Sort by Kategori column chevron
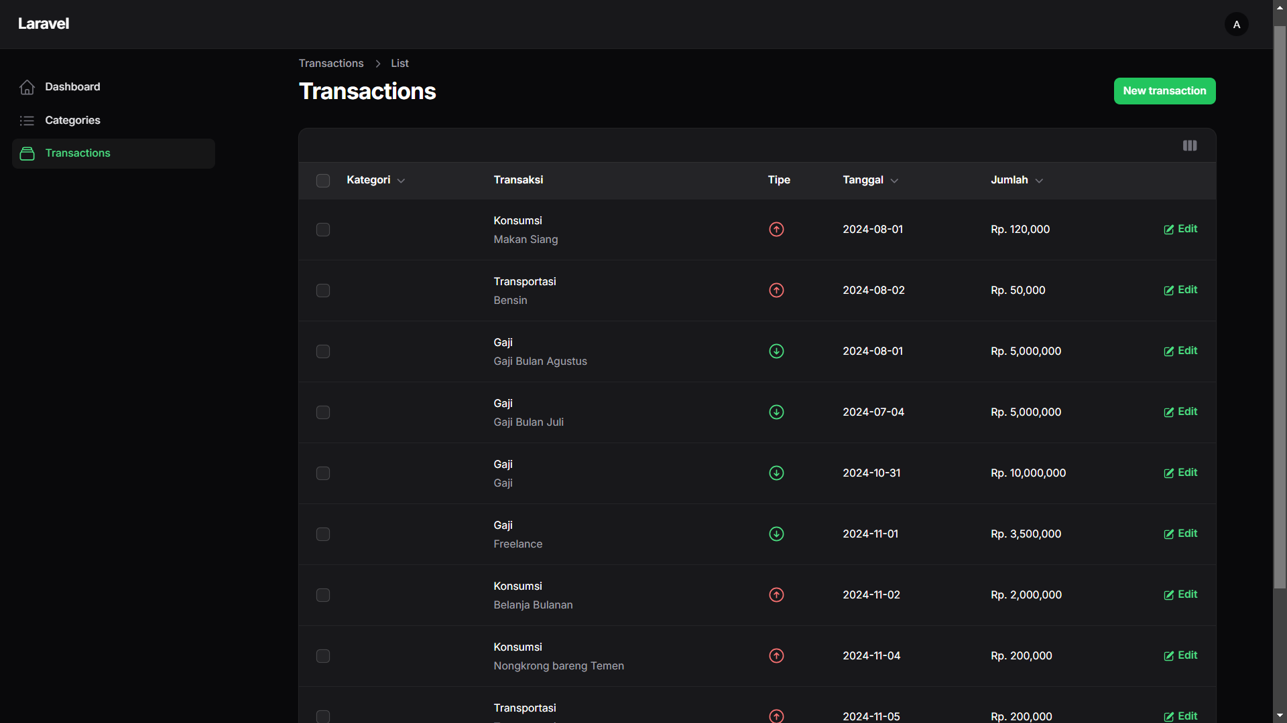Viewport: 1287px width, 723px height. [x=401, y=181]
